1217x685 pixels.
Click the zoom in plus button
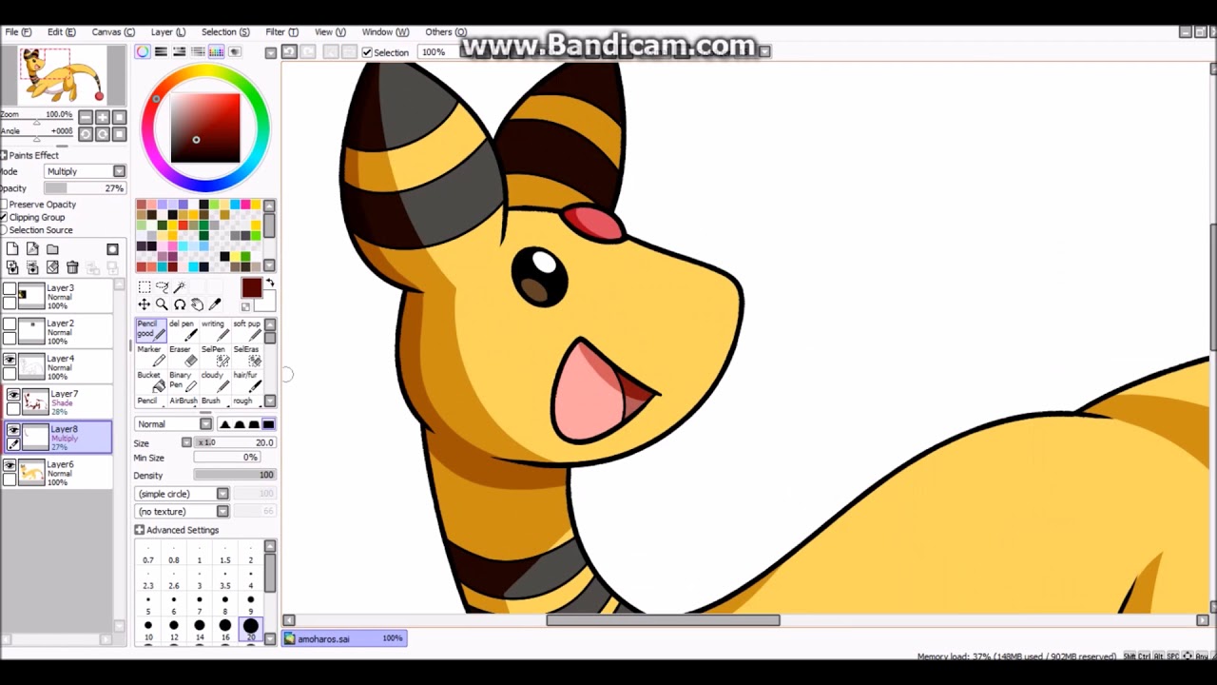[x=103, y=117]
